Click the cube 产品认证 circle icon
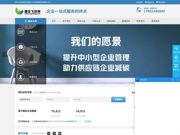The width and height of the screenshot is (180, 135). pos(21,47)
